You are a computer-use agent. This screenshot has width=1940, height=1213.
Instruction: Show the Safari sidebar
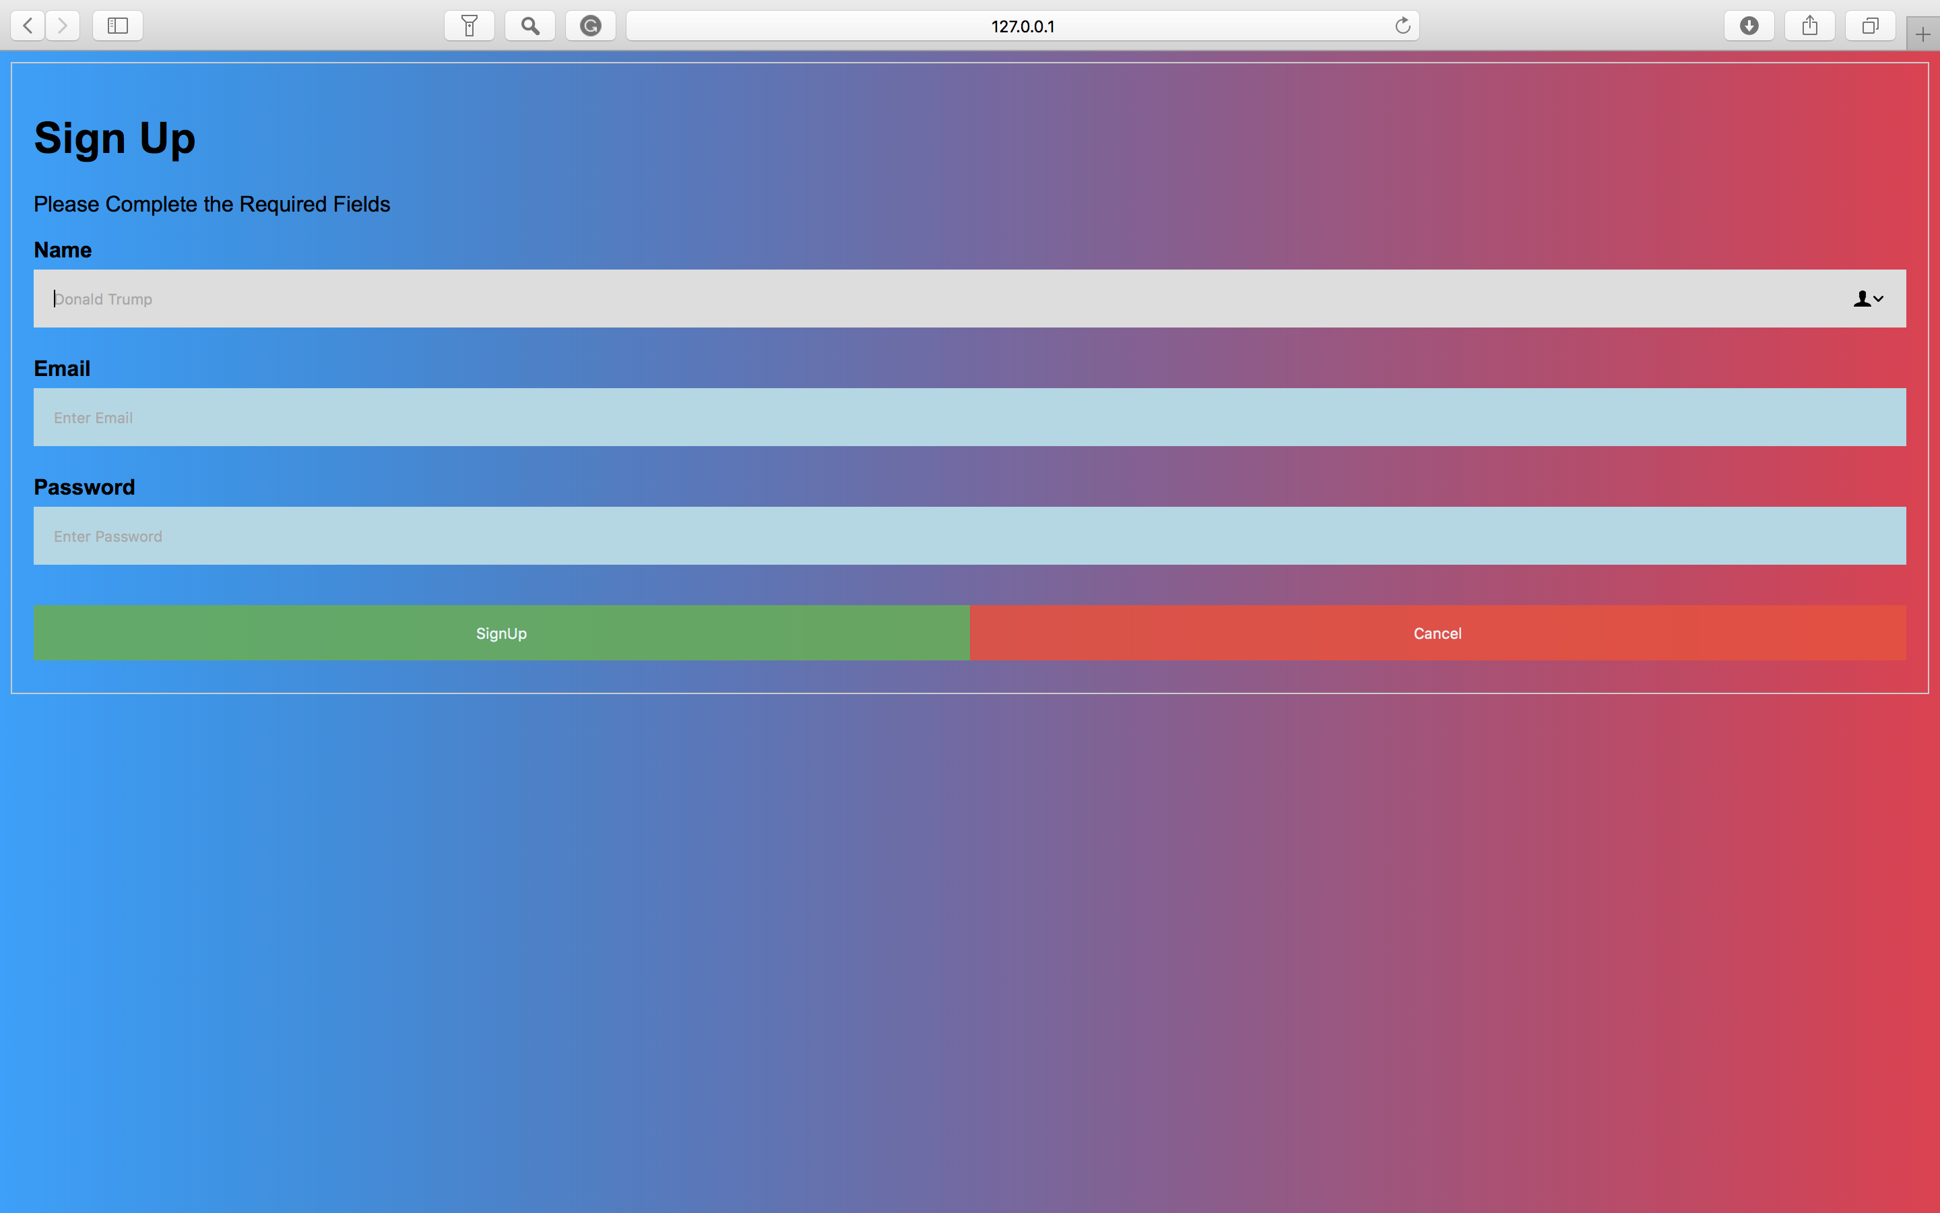pyautogui.click(x=118, y=26)
